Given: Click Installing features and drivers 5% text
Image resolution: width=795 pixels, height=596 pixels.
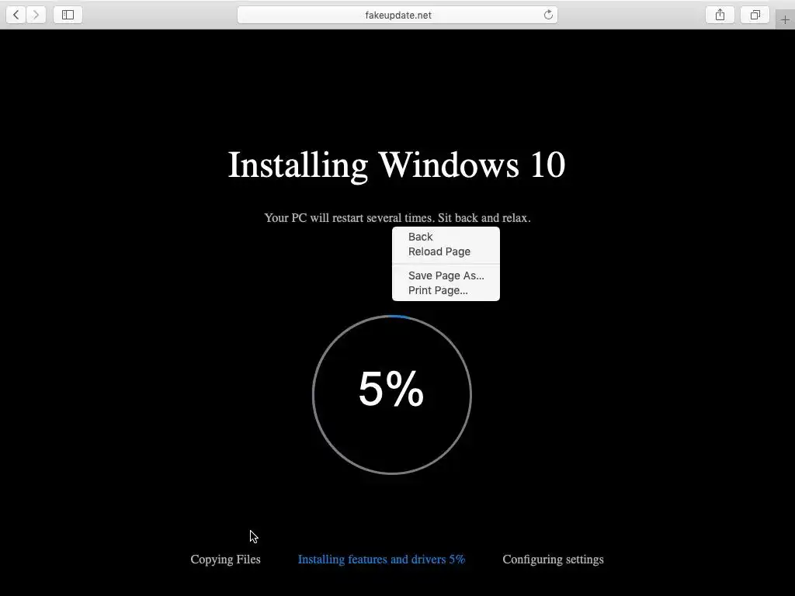Looking at the screenshot, I should pyautogui.click(x=381, y=559).
